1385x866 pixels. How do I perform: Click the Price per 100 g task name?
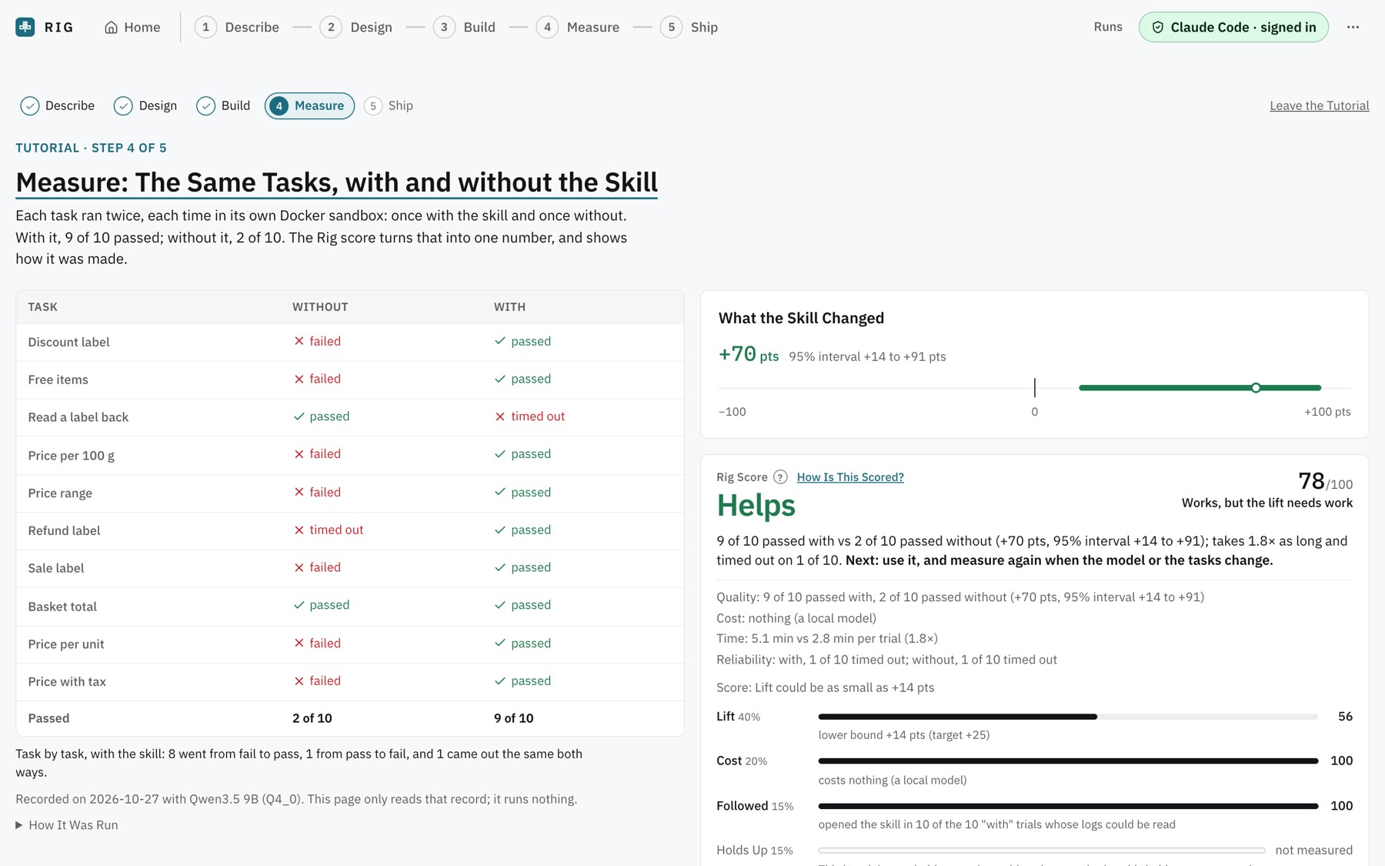72,456
